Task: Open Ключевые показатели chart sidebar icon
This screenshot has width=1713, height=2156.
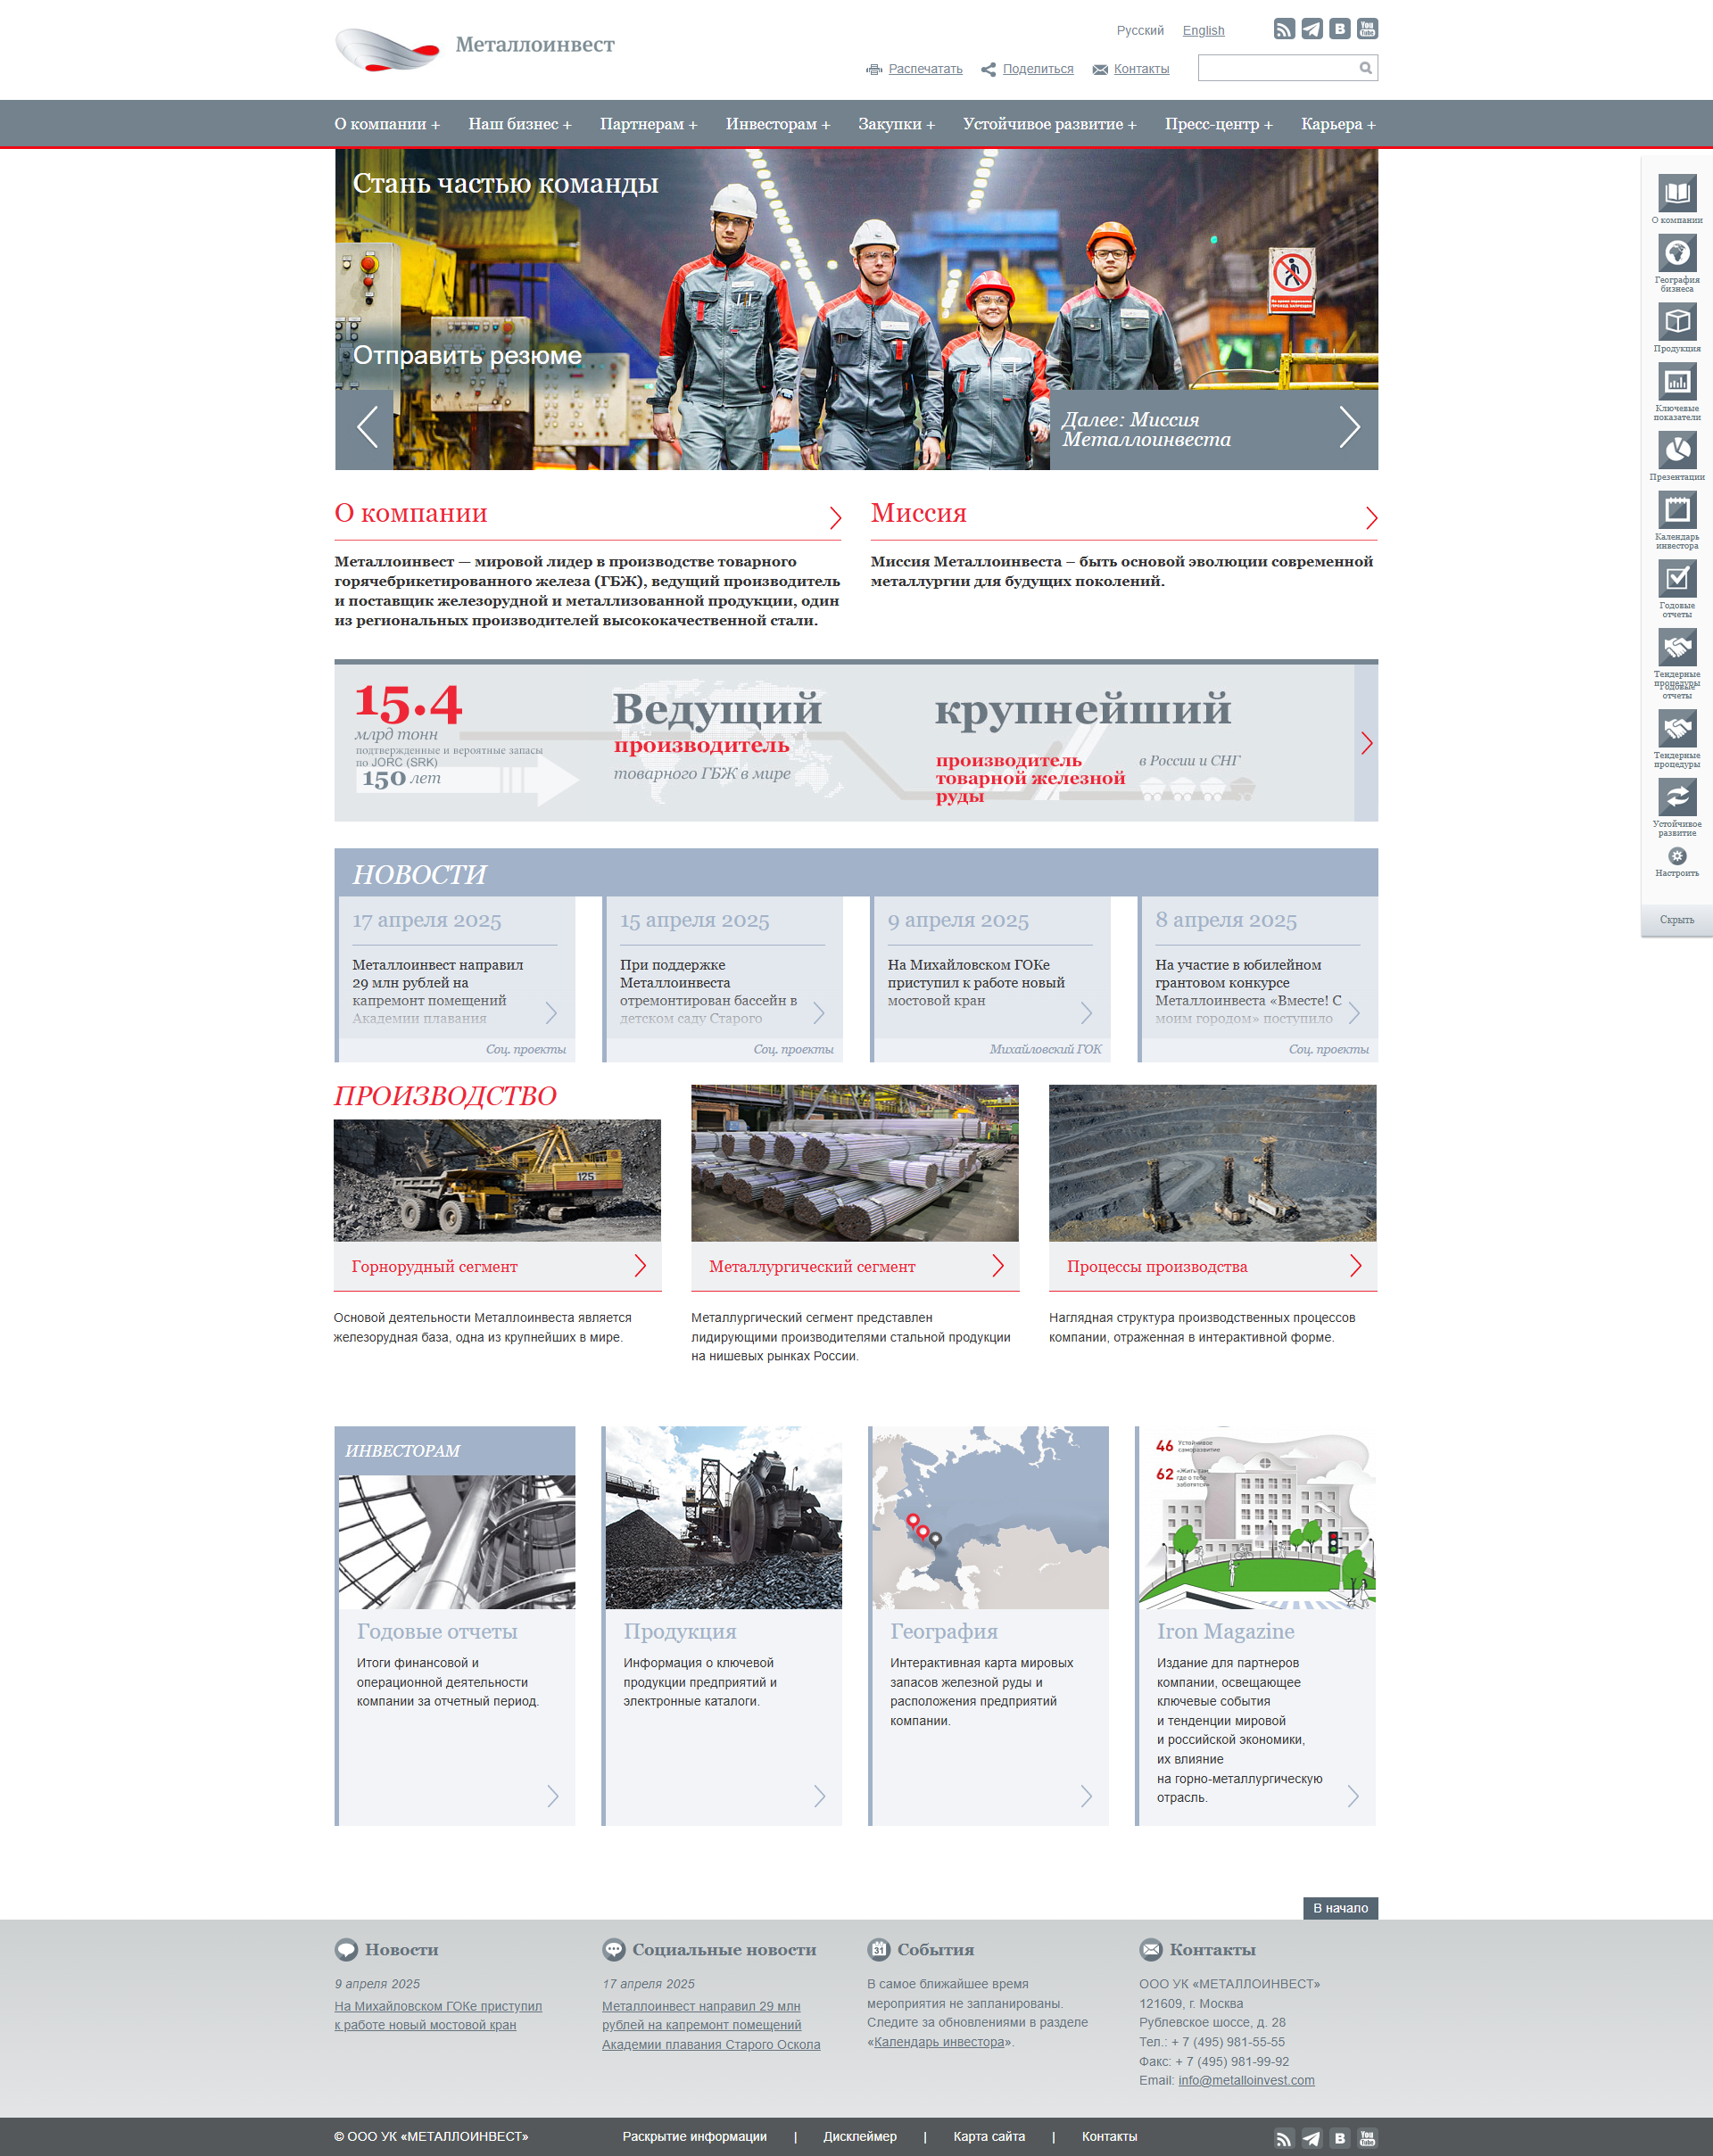Action: (x=1676, y=382)
